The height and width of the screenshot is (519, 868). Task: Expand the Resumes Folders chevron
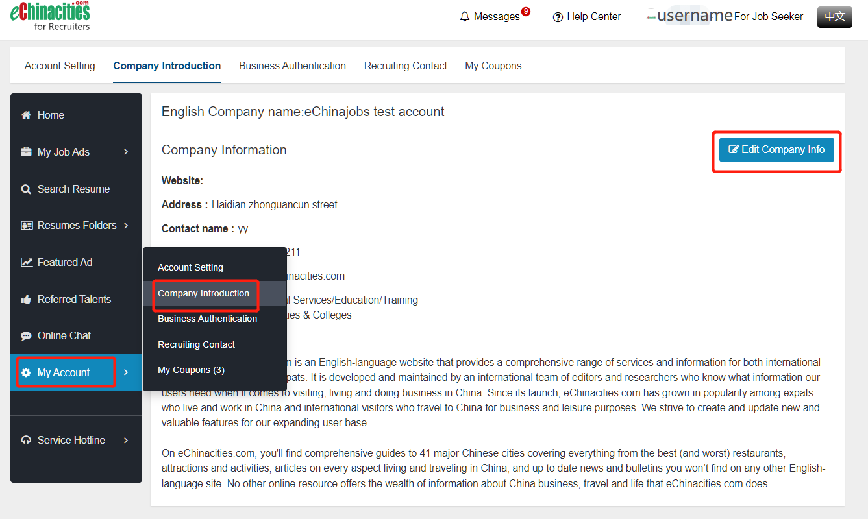pos(126,225)
